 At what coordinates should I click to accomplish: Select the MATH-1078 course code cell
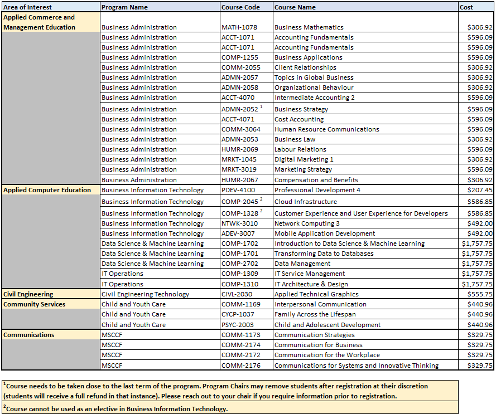pos(233,27)
